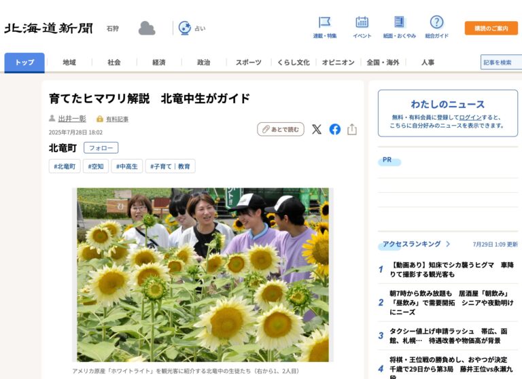Click the 記事を検索 search field
Viewport: 522px width, 379px height.
pyautogui.click(x=501, y=62)
